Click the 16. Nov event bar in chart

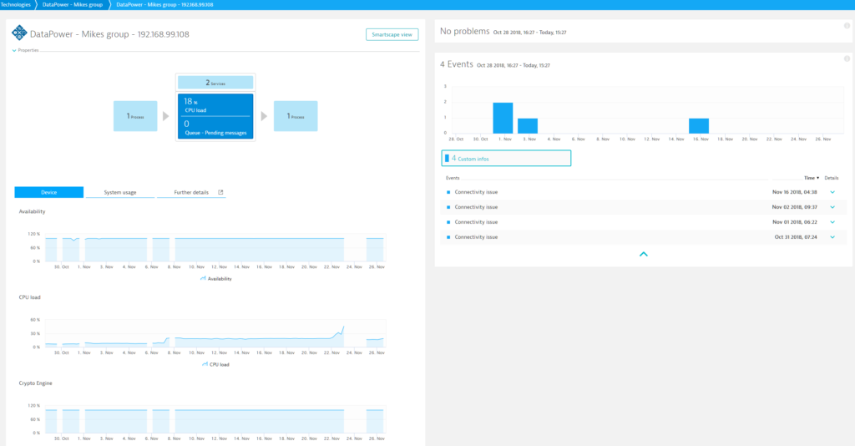pyautogui.click(x=699, y=126)
